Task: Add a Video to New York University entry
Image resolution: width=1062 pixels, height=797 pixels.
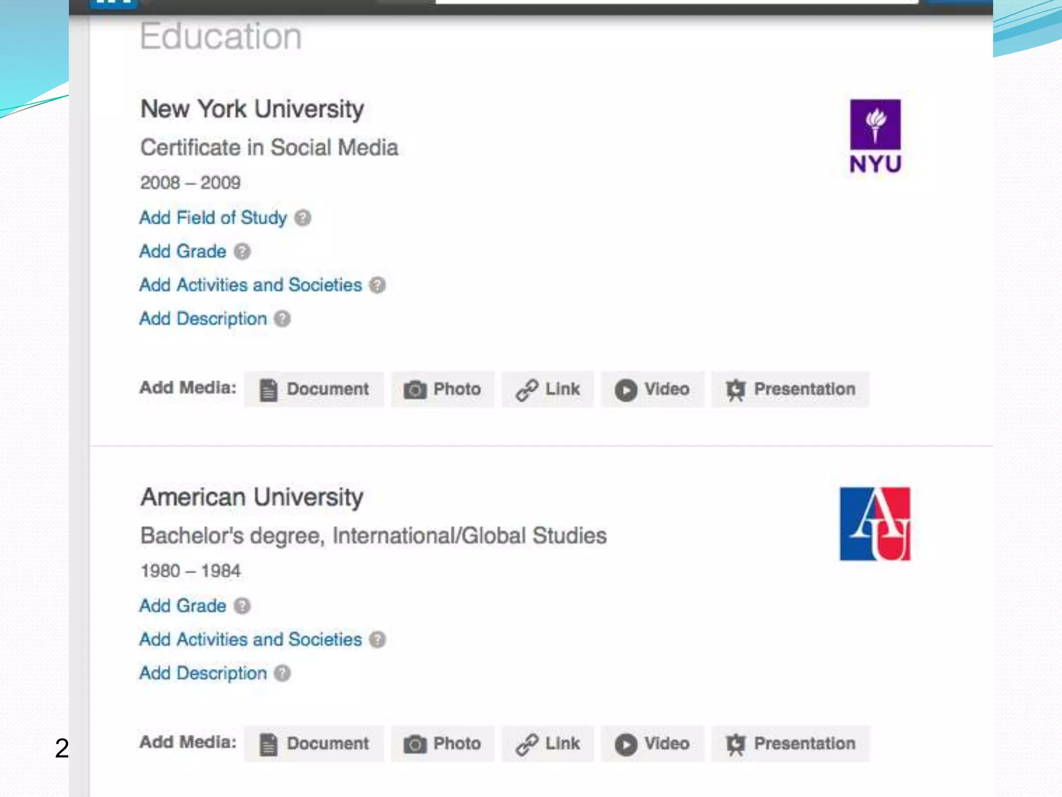Action: [652, 389]
